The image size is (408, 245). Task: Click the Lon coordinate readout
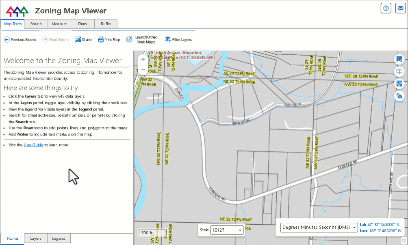pyautogui.click(x=381, y=230)
